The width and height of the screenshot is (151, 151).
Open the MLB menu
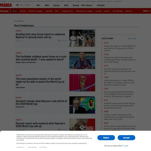pos(66,5)
